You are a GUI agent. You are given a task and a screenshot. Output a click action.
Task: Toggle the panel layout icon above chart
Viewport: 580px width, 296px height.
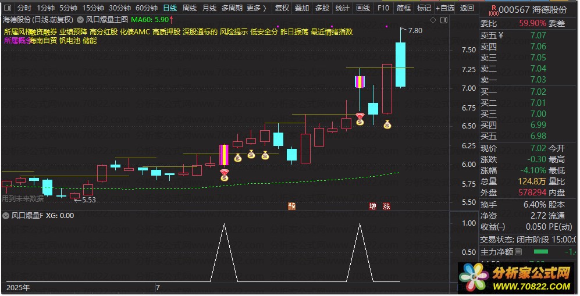(x=444, y=20)
